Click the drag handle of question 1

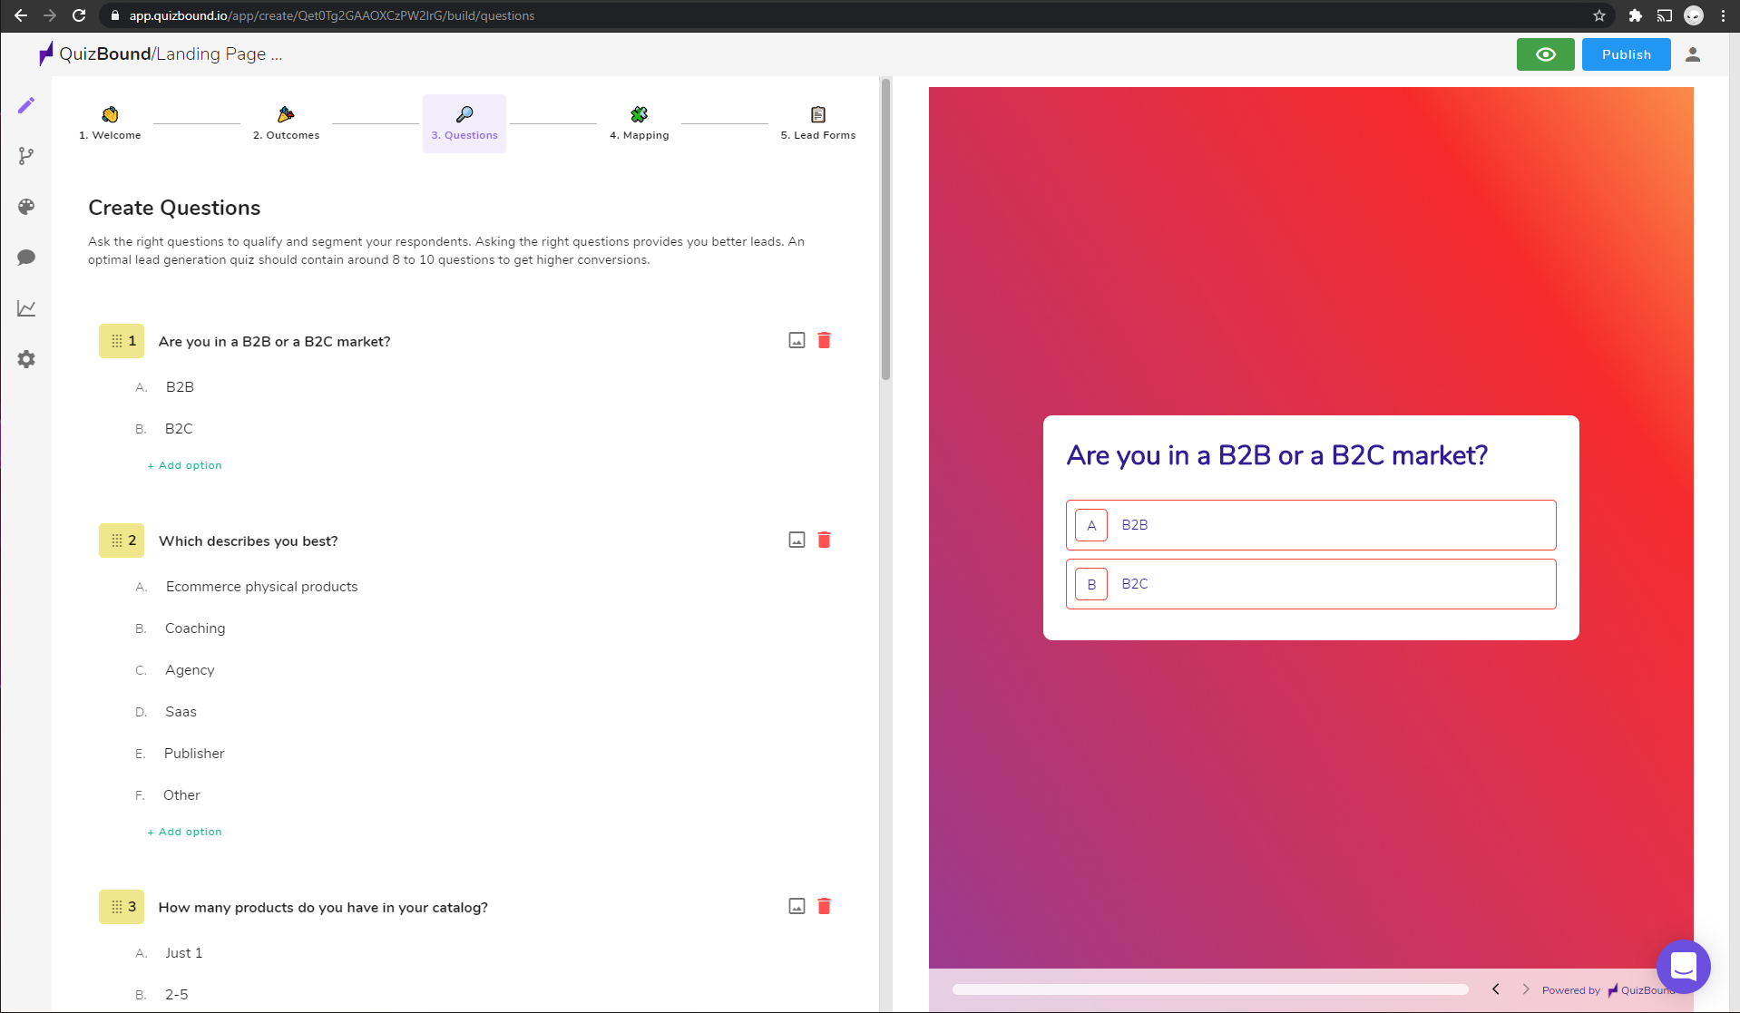coord(117,341)
